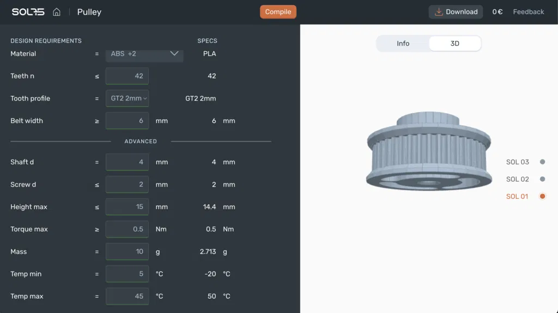Click the DESIGN REQUIREMENTS heading
Screen dimensions: 558x313
(x=46, y=41)
